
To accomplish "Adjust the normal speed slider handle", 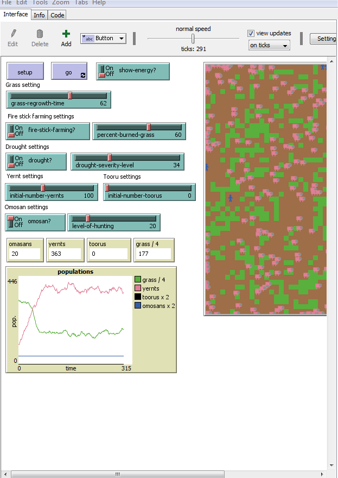I will (193, 39).
